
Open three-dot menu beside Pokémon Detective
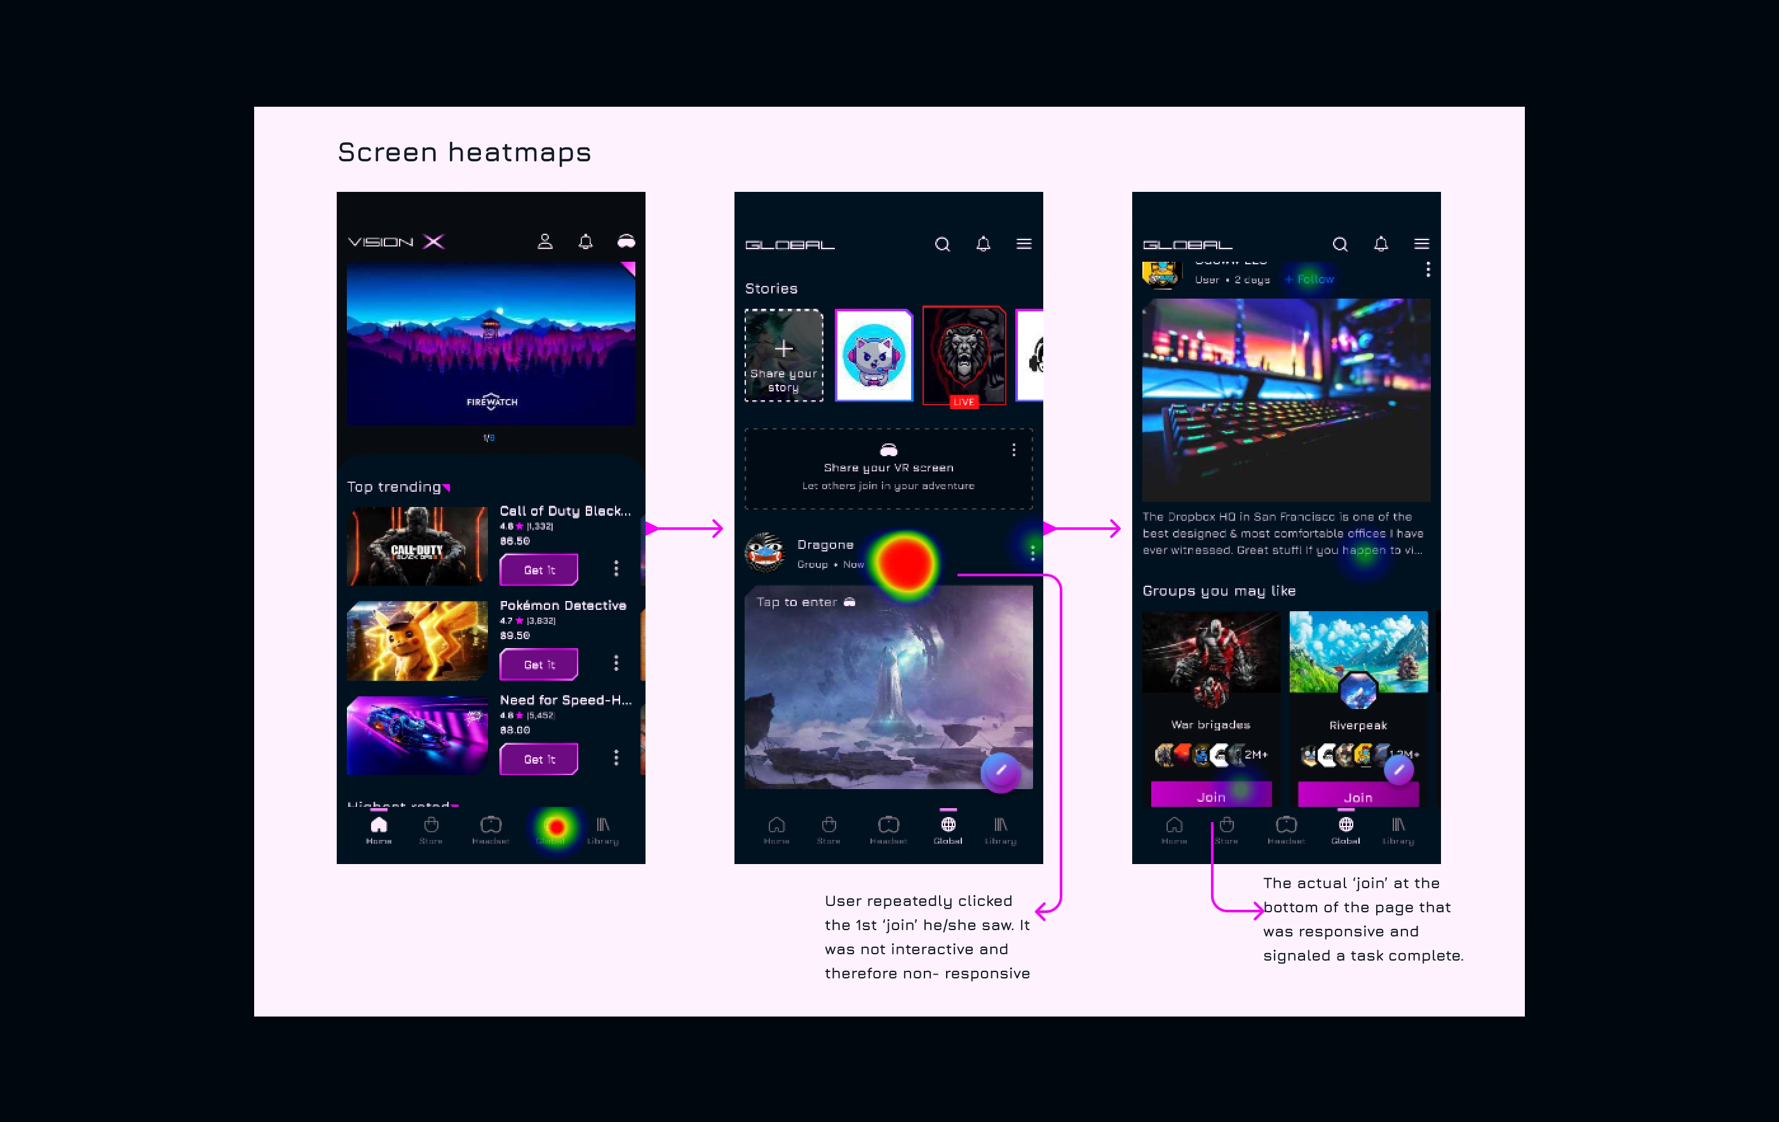616,663
